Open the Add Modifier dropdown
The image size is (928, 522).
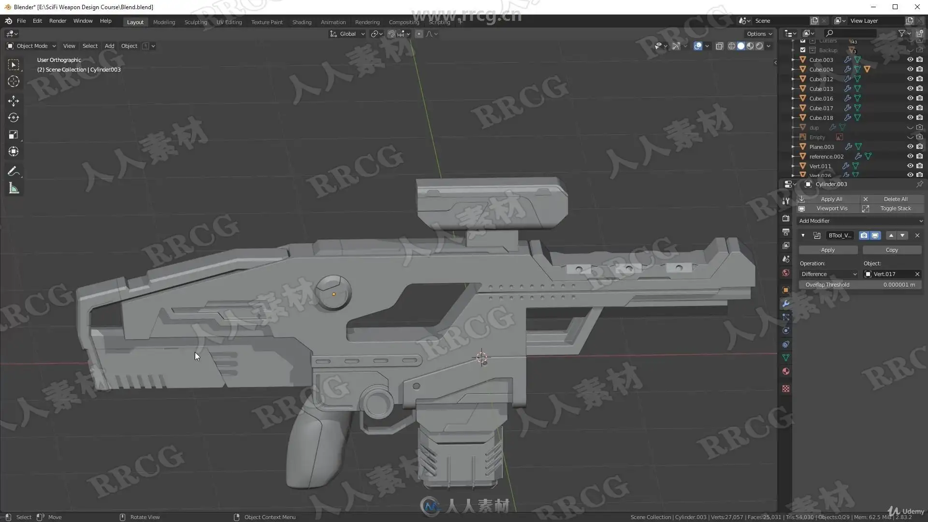point(860,221)
